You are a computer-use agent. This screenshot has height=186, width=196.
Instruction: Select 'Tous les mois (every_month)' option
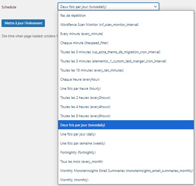click(x=126, y=162)
